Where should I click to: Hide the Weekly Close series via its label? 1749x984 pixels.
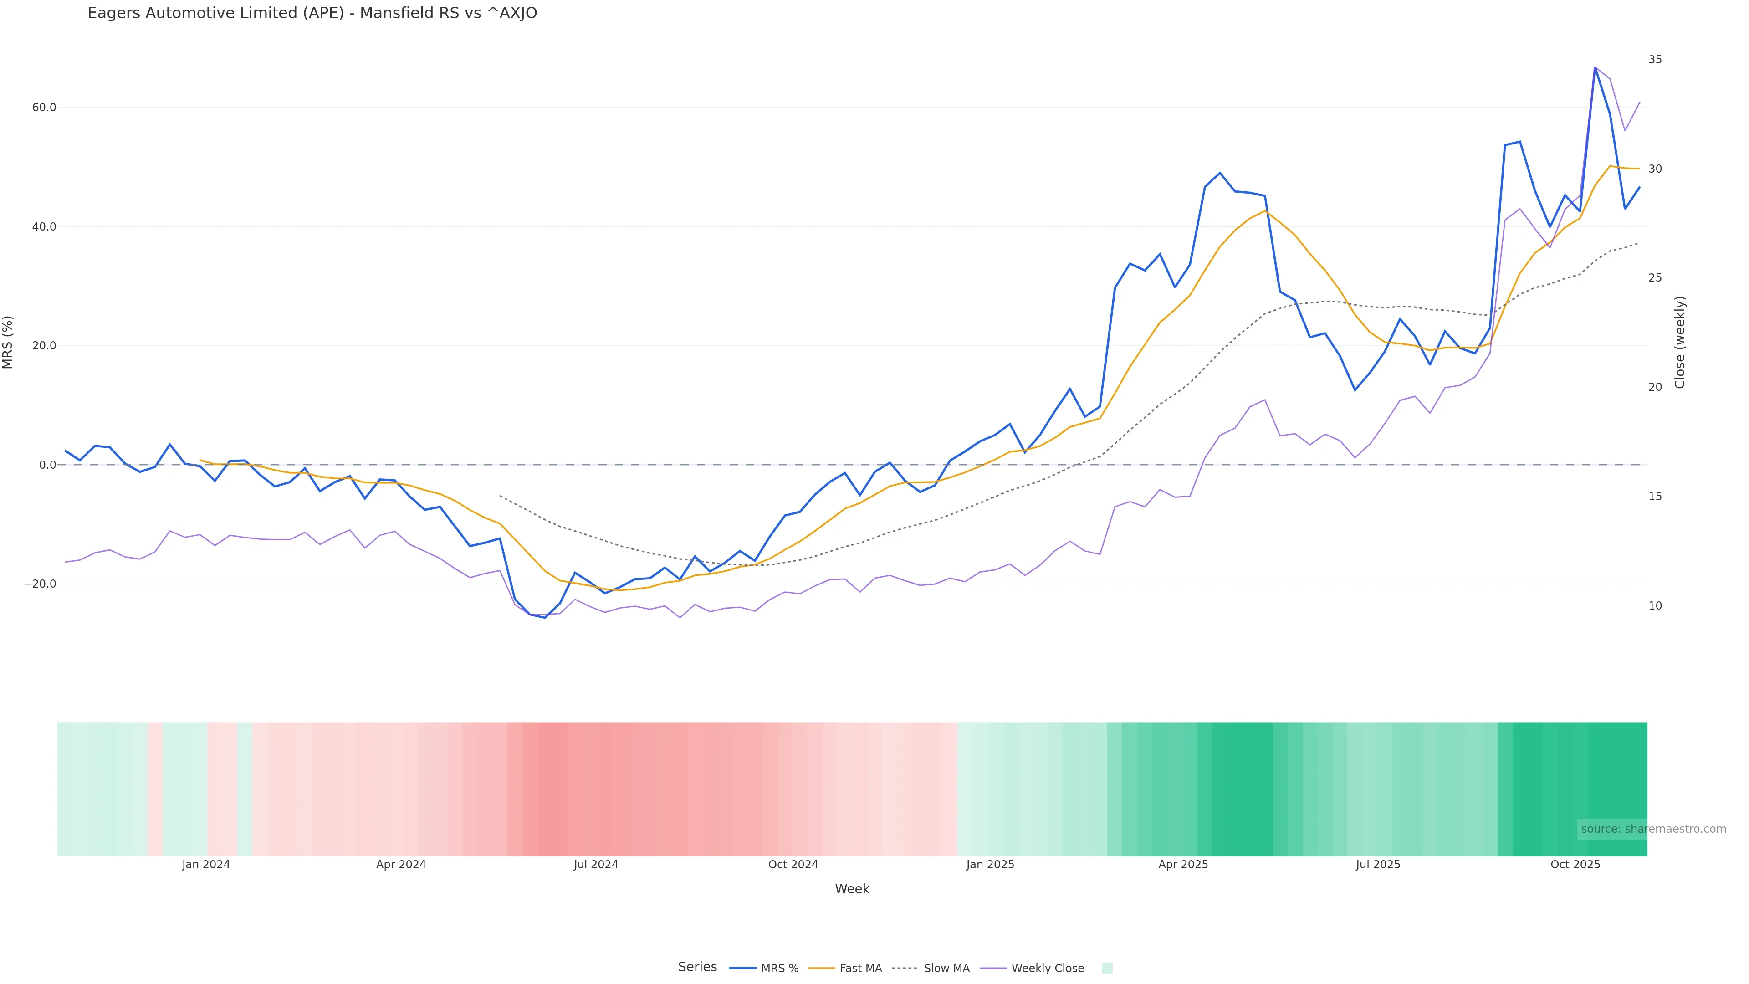point(1048,969)
